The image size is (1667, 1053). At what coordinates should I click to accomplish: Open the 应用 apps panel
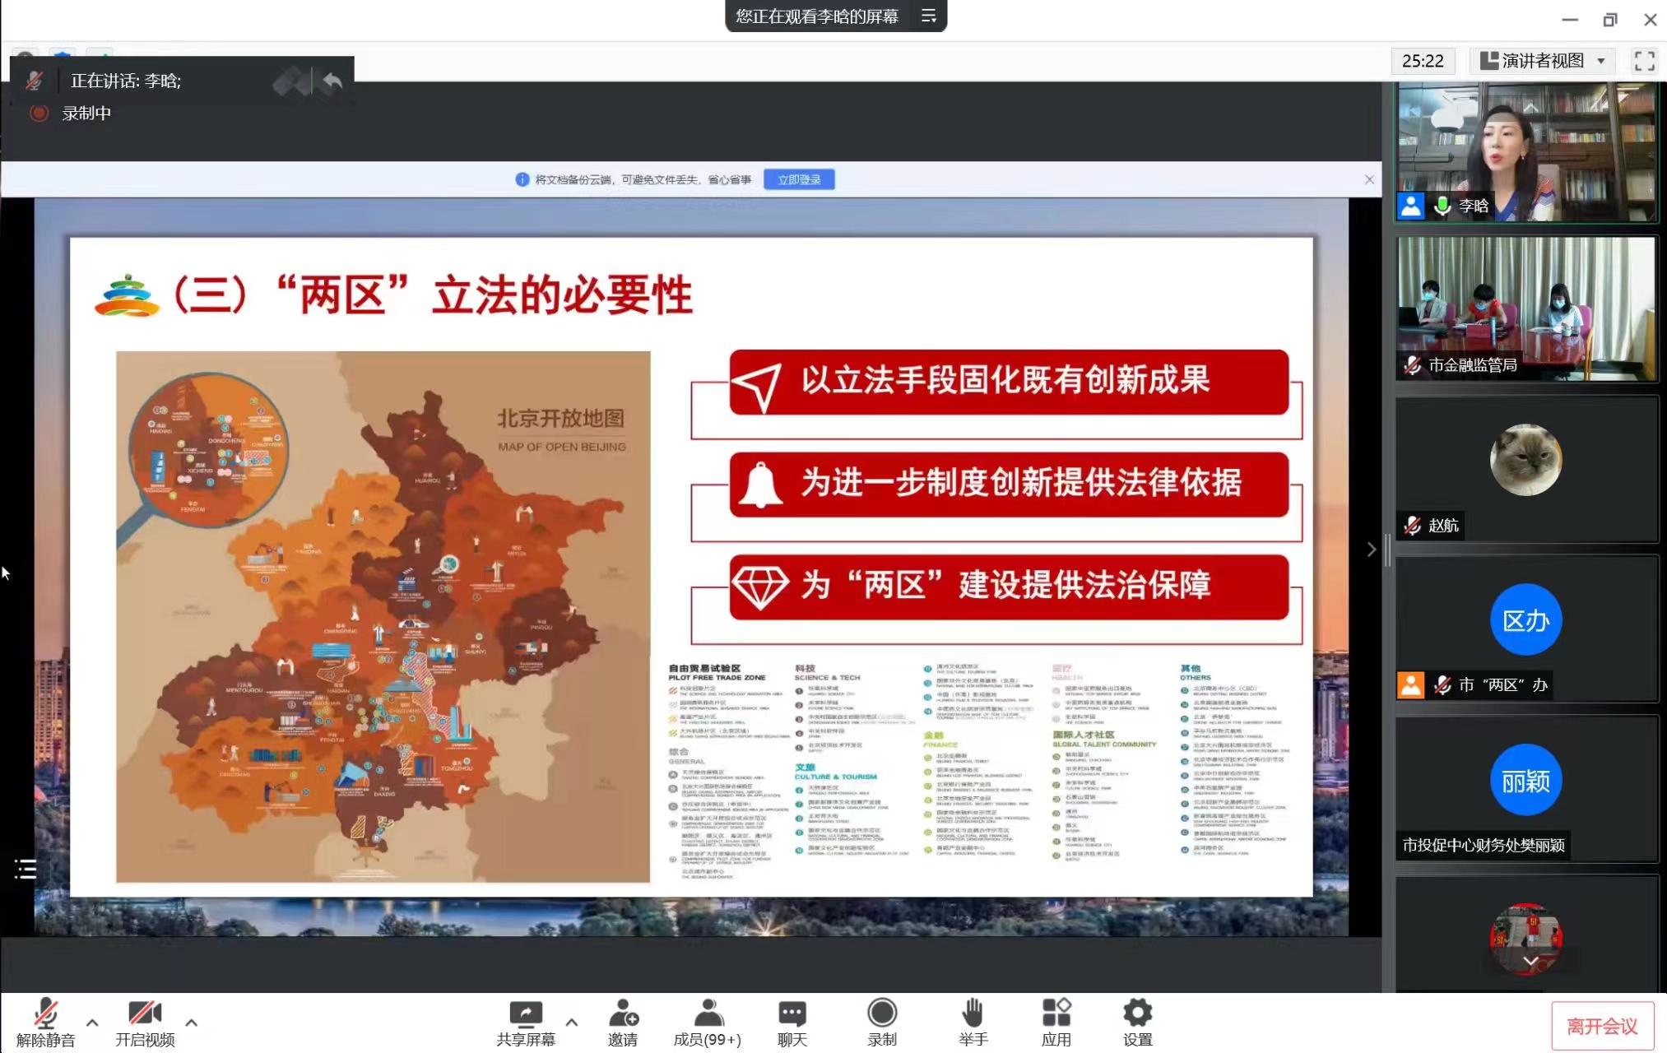tap(1056, 1020)
